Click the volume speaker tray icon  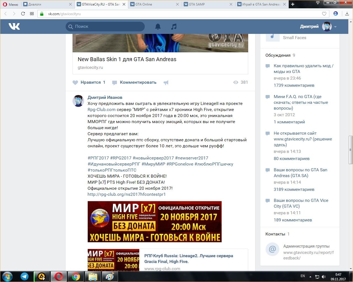(323, 277)
